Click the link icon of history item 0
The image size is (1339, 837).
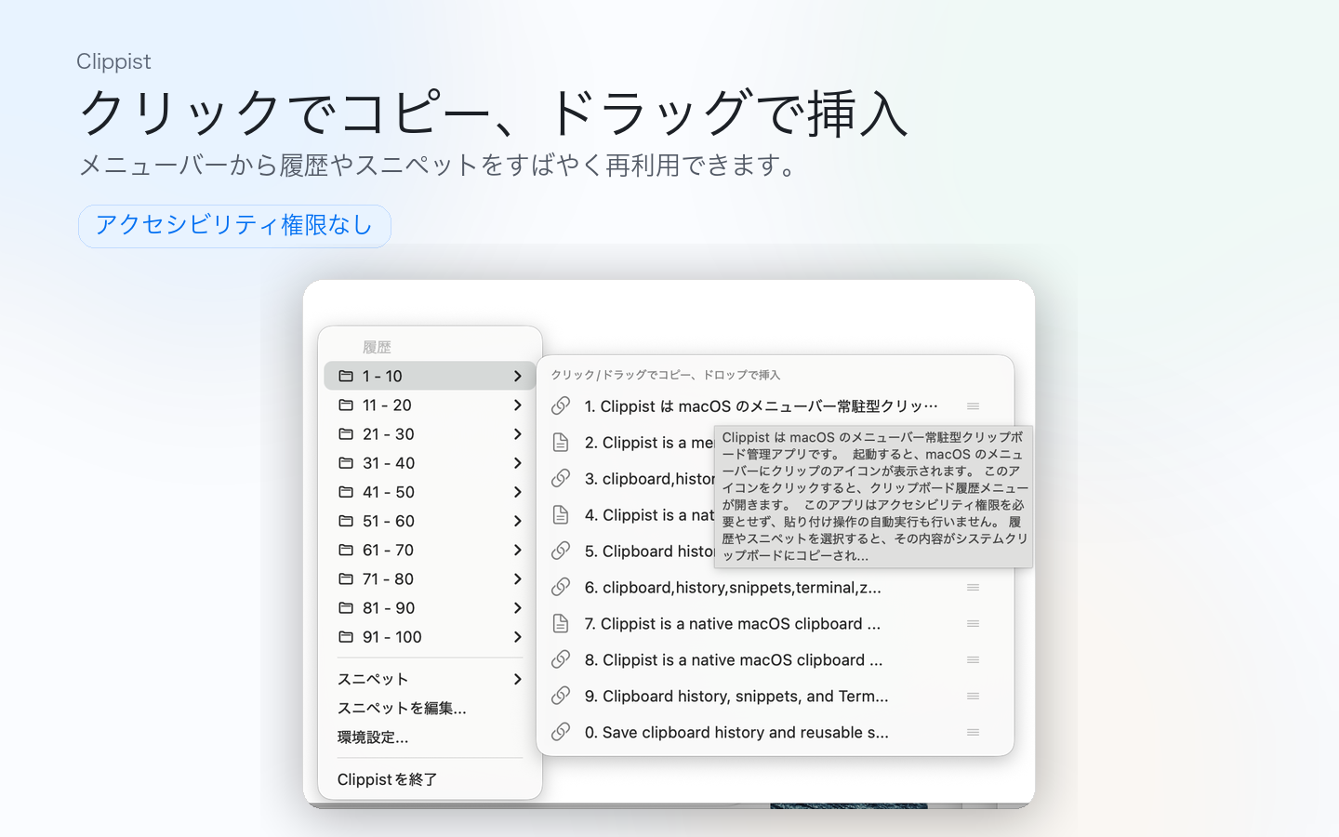561,732
